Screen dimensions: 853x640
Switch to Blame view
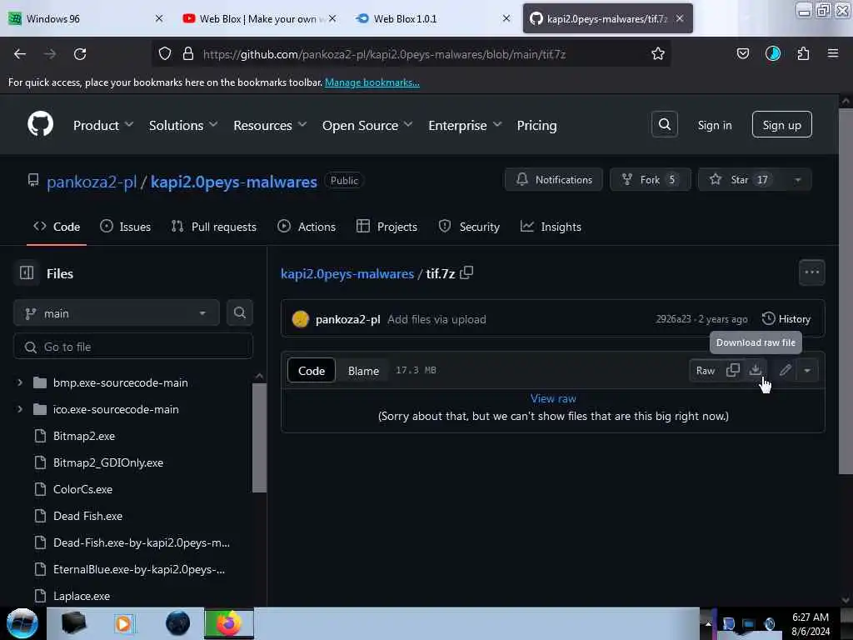(363, 371)
